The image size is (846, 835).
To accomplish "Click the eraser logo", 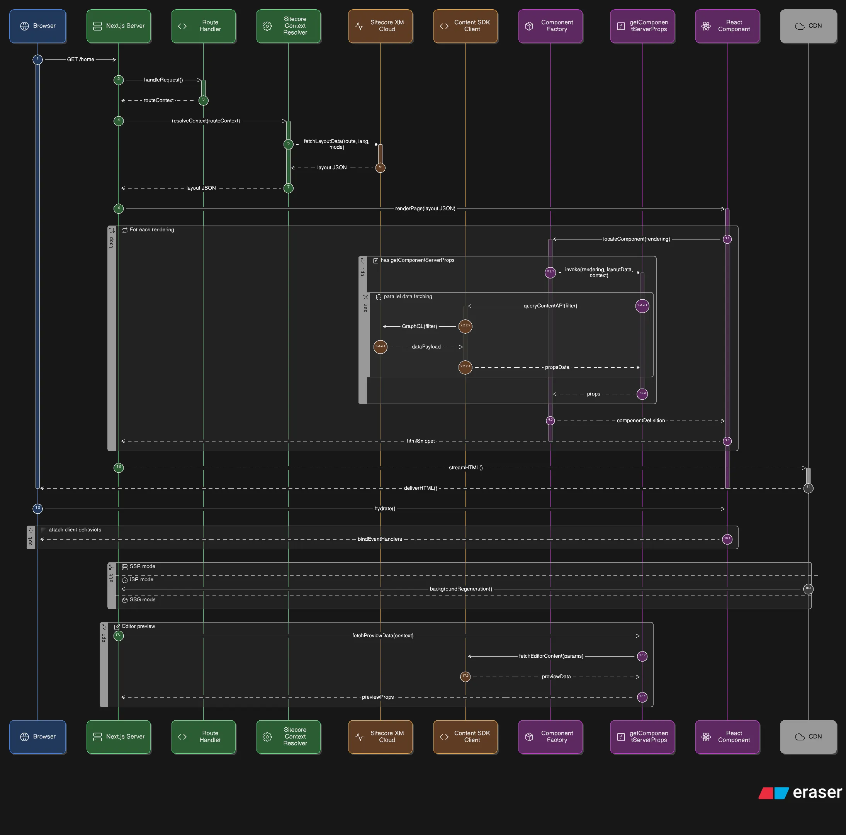I will tap(800, 793).
